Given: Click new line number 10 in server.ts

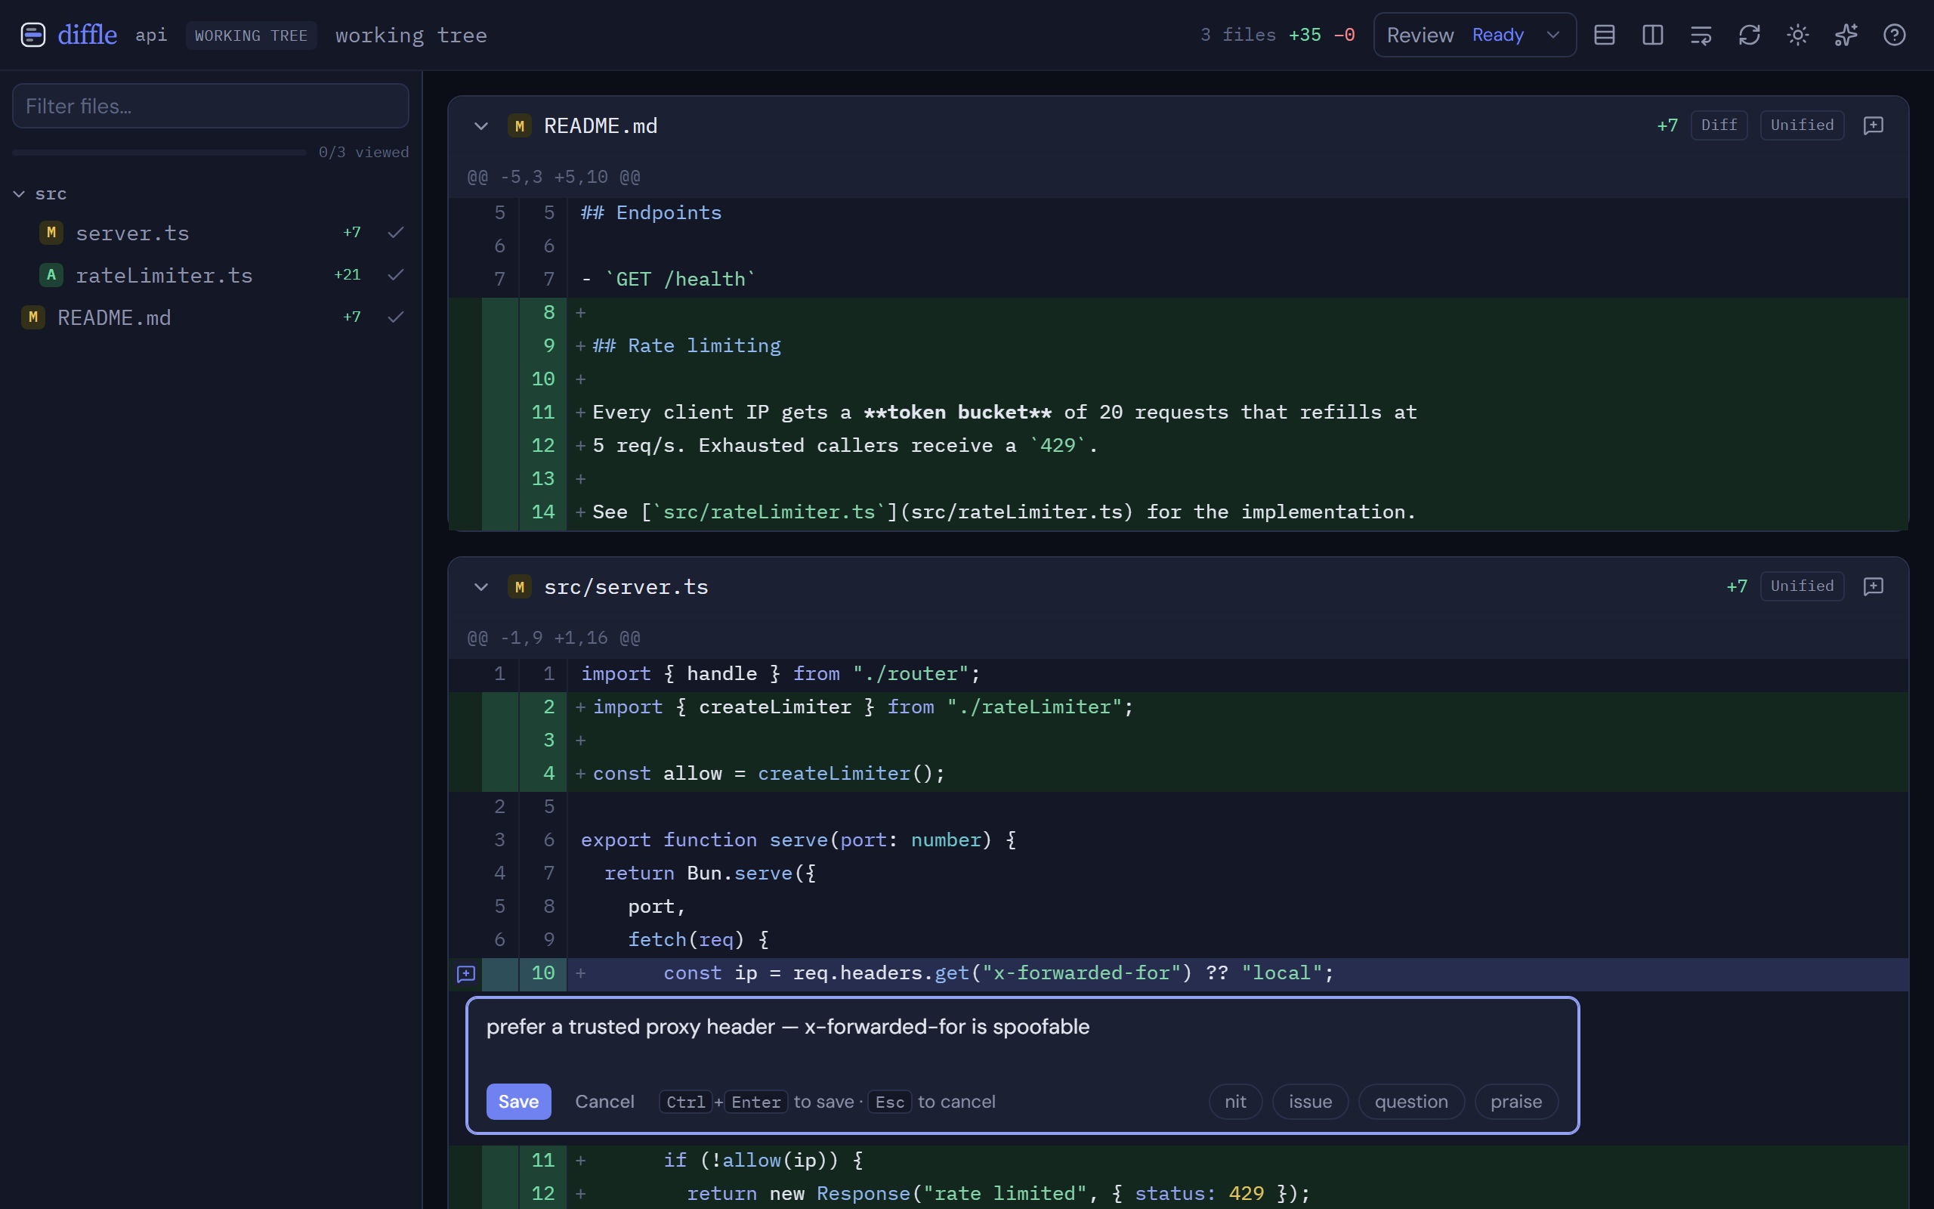Looking at the screenshot, I should [x=542, y=973].
